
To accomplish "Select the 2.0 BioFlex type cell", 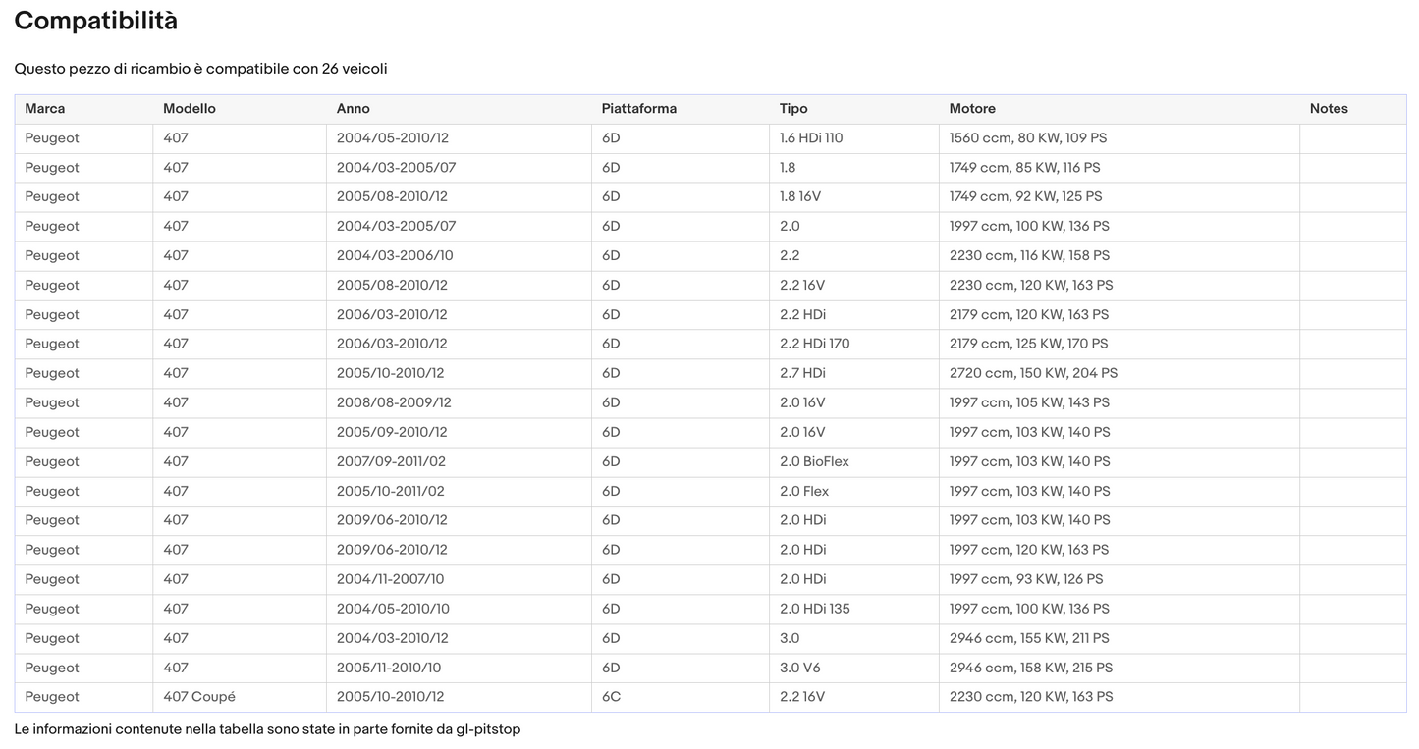I will (814, 461).
